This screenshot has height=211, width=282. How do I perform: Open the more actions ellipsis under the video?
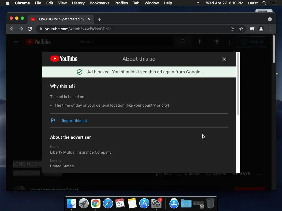pyautogui.click(x=259, y=174)
